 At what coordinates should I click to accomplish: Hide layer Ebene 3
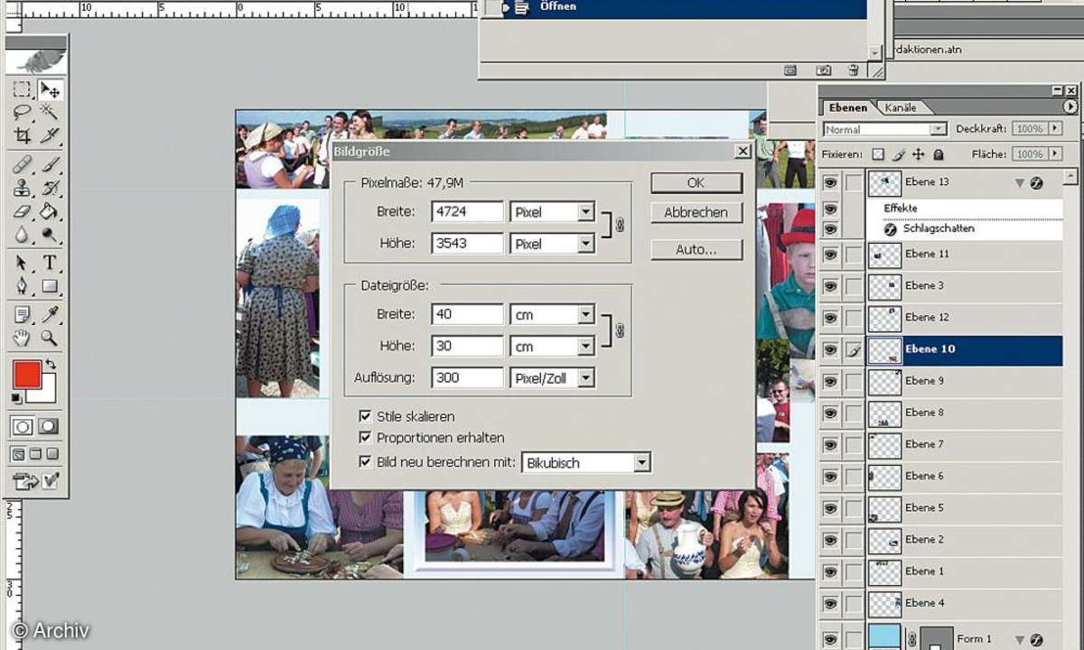pyautogui.click(x=830, y=286)
